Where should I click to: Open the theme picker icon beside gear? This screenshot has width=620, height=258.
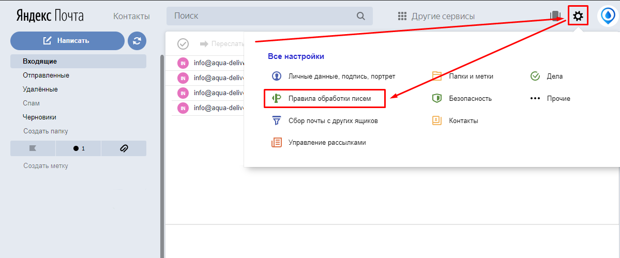click(556, 16)
